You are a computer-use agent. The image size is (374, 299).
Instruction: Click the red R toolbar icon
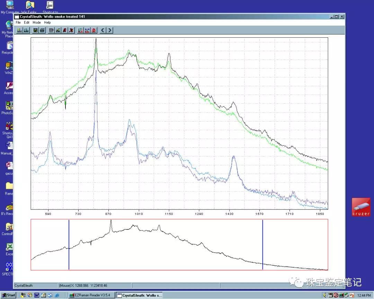[x=64, y=30]
